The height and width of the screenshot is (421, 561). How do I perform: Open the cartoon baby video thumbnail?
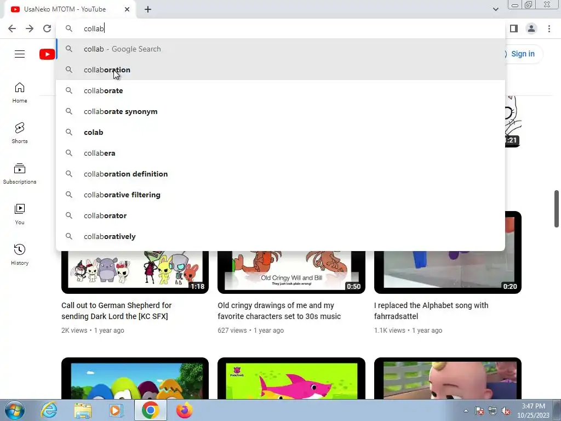point(448,378)
